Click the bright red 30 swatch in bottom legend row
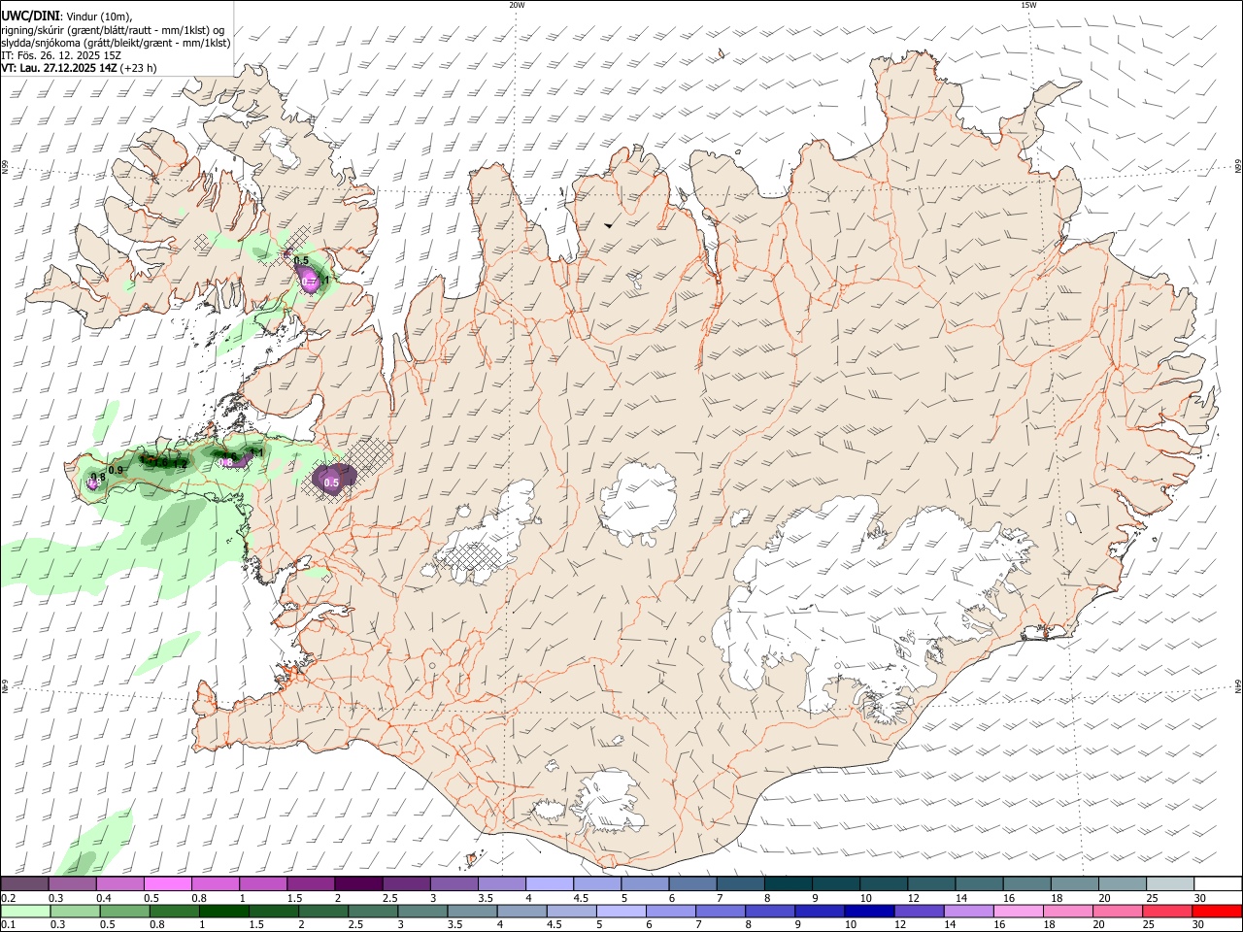 pos(1218,911)
